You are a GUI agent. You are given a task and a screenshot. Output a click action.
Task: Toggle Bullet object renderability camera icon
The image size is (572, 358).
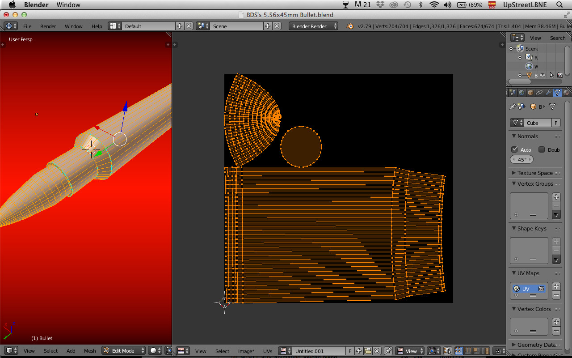coord(560,75)
